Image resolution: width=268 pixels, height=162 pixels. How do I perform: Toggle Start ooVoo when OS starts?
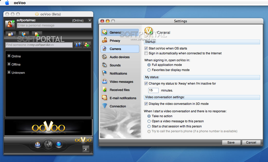(146, 48)
